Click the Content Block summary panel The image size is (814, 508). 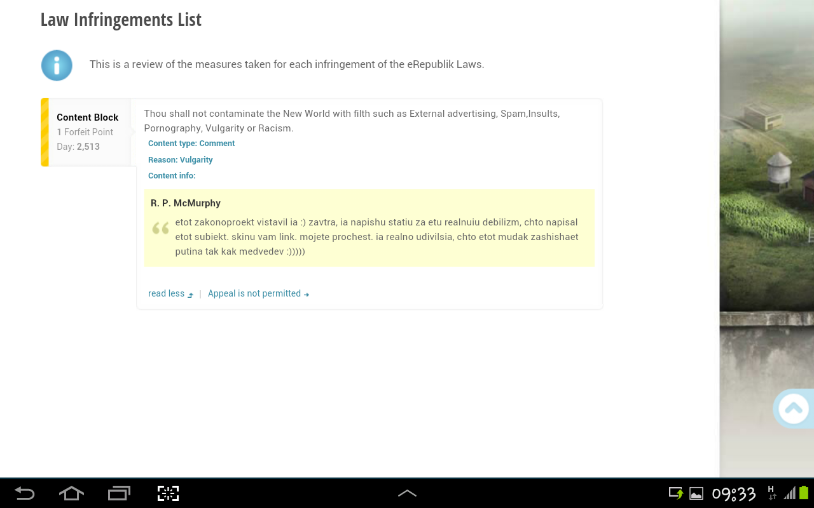(87, 131)
